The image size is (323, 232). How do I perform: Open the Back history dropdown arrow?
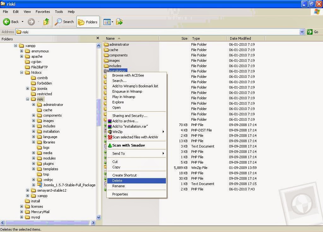[22, 22]
